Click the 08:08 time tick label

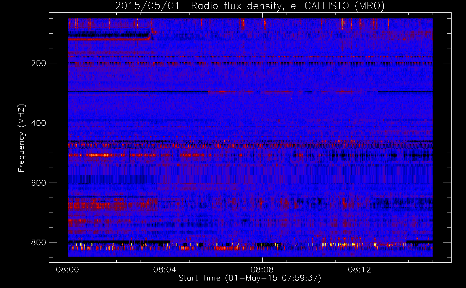click(x=262, y=270)
